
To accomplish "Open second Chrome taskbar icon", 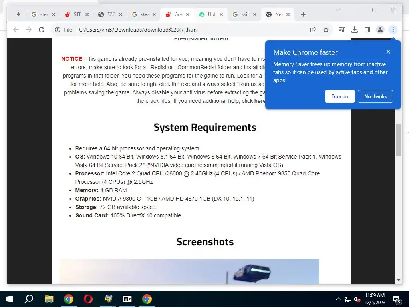I will click(147, 299).
